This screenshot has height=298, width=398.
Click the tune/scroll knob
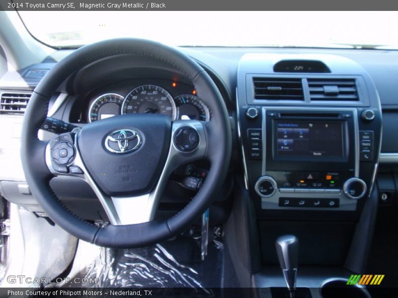pyautogui.click(x=368, y=115)
